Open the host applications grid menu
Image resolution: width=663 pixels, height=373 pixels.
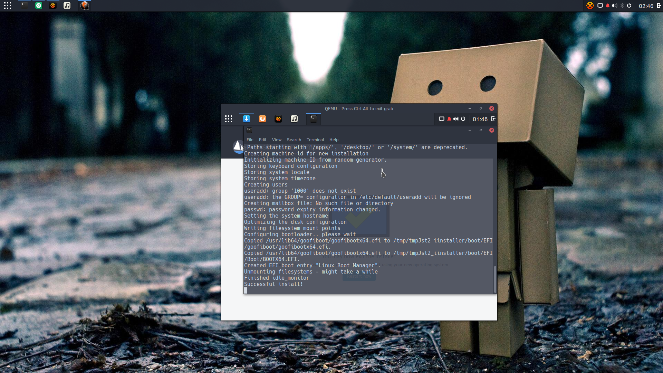(8, 6)
